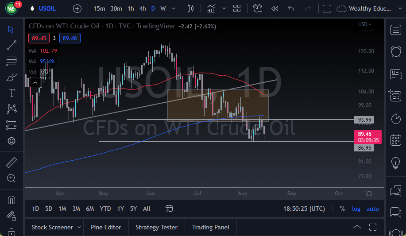406x236 pixels.
Task: Set the date range to 5D
Action: coord(49,209)
